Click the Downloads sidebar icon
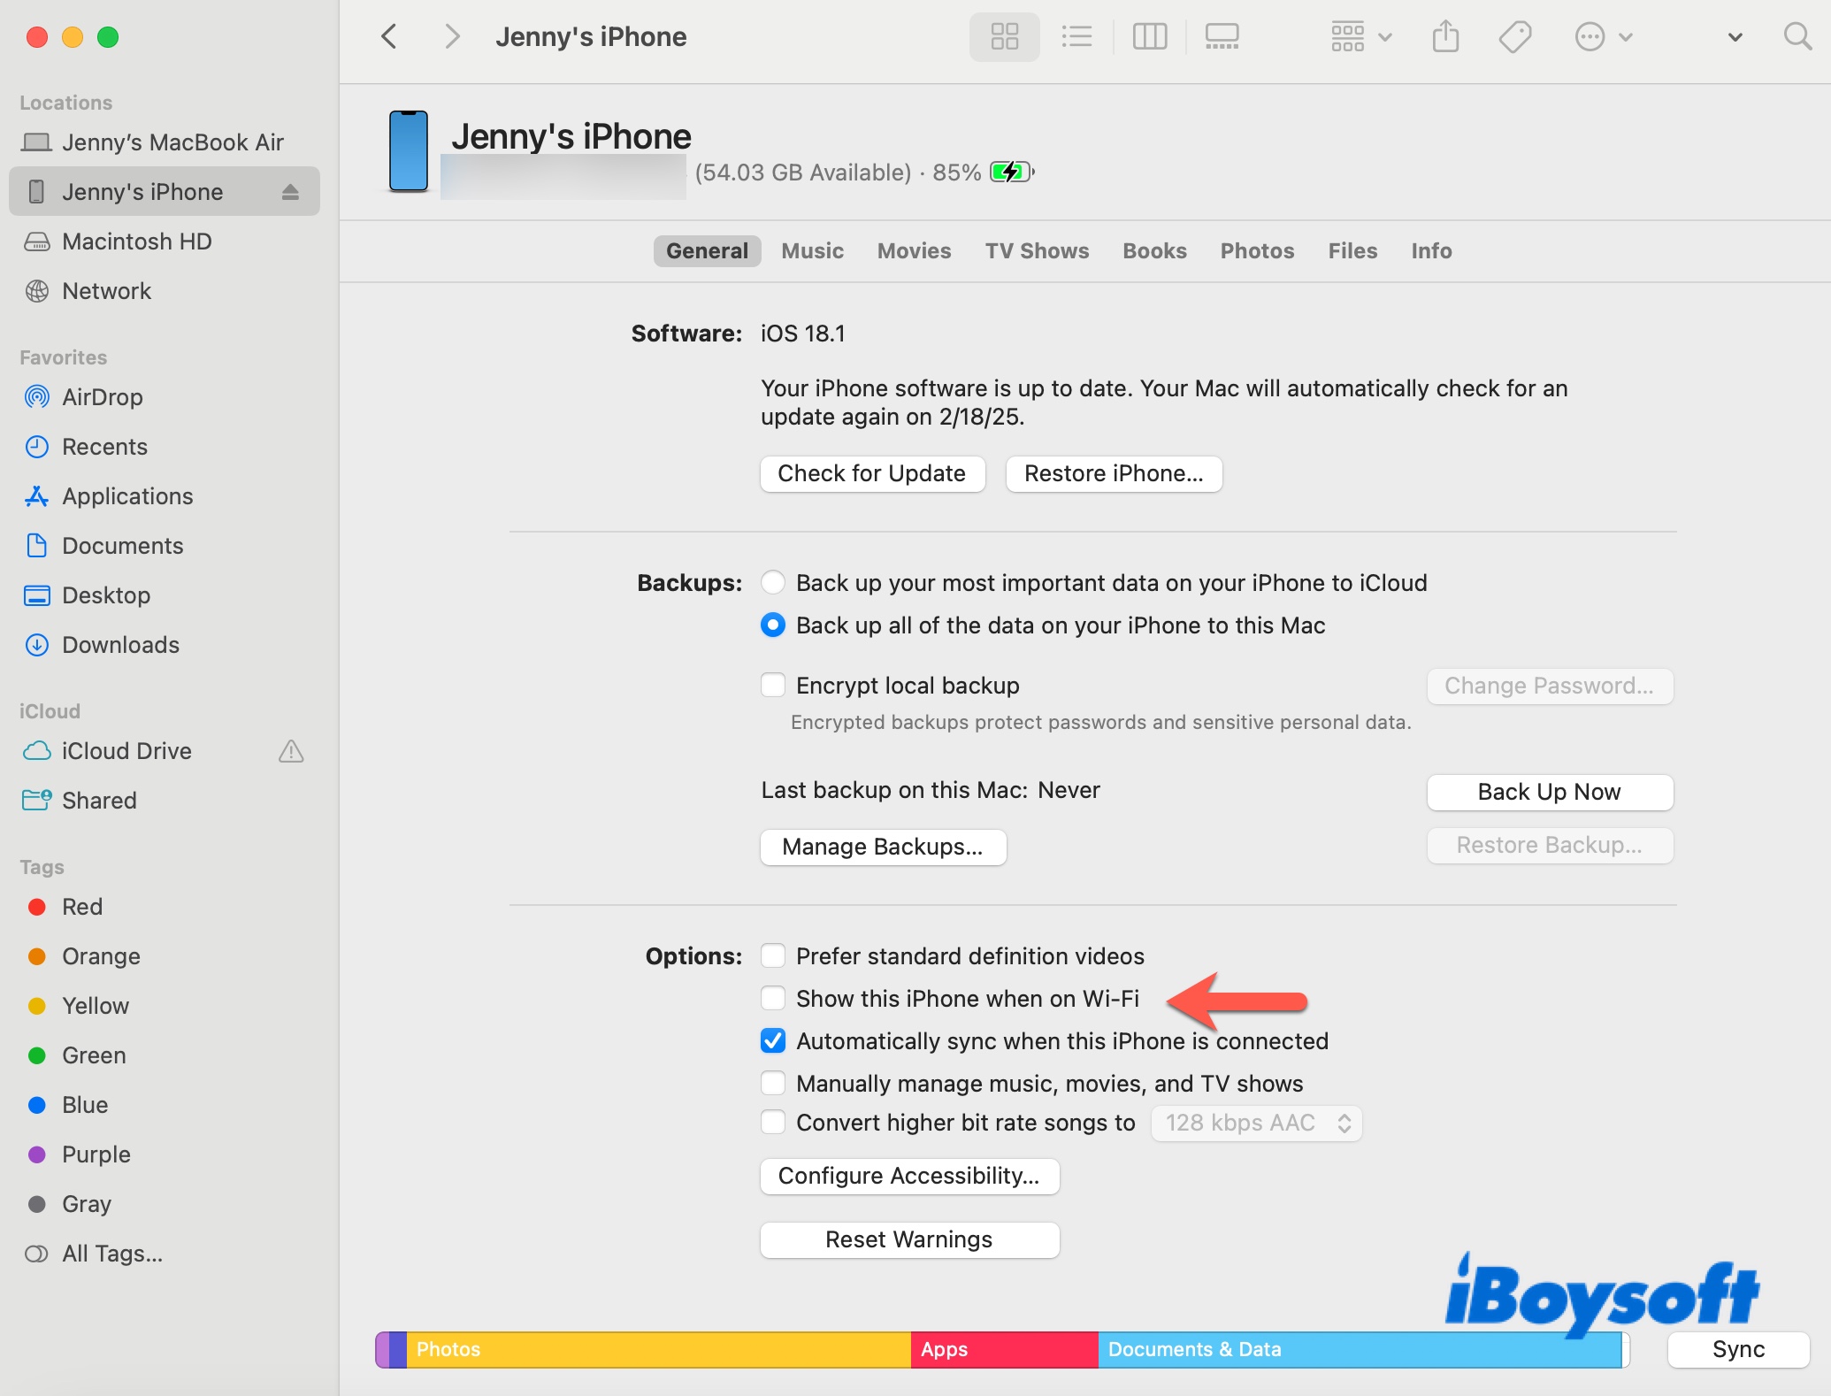 (x=37, y=645)
